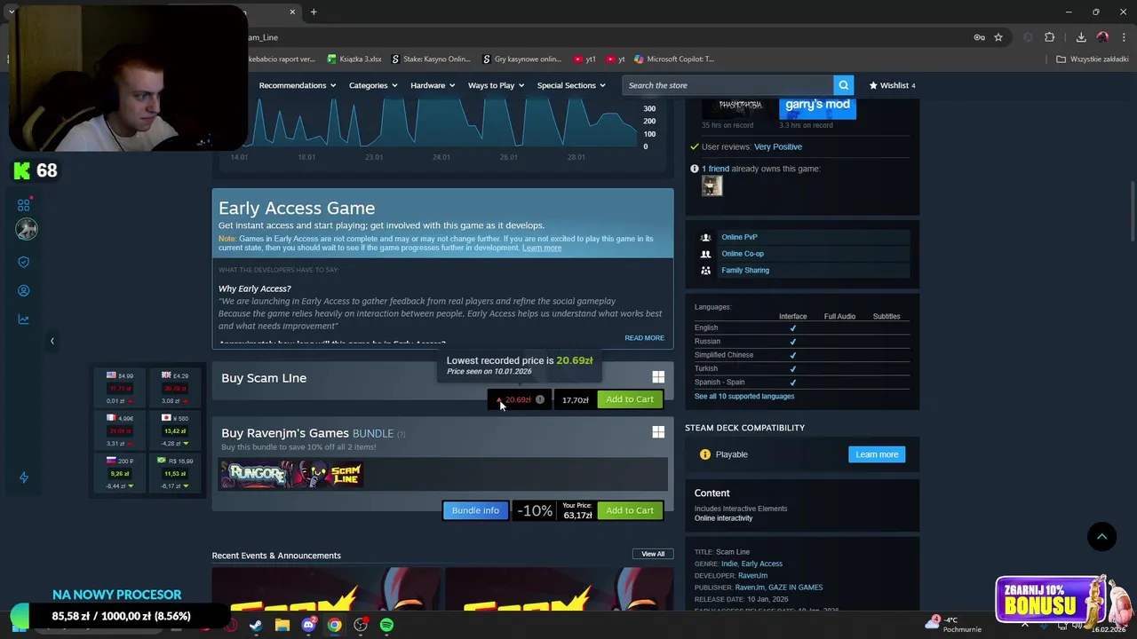Open the Wszystkie zakładki folder

[x=1093, y=59]
